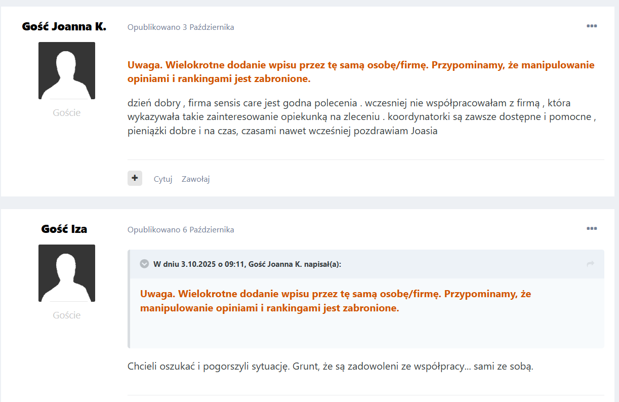Click the "Gość Iza" author name
The width and height of the screenshot is (619, 402).
[64, 229]
